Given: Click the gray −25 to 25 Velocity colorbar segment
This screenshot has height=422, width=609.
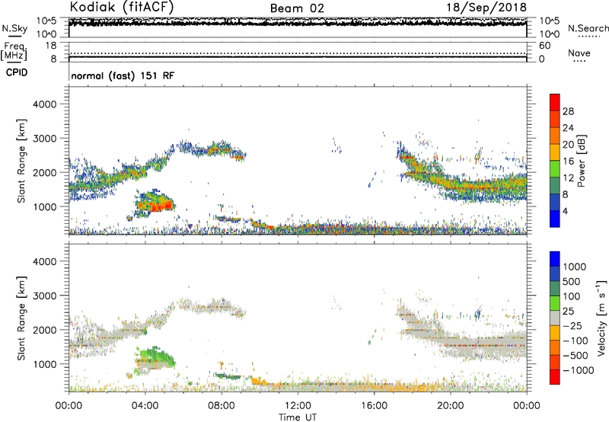Looking at the screenshot, I should (x=555, y=318).
